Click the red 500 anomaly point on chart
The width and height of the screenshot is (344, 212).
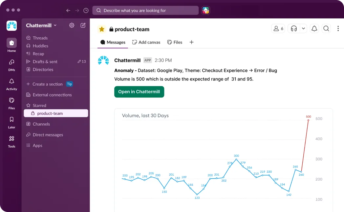click(x=308, y=120)
